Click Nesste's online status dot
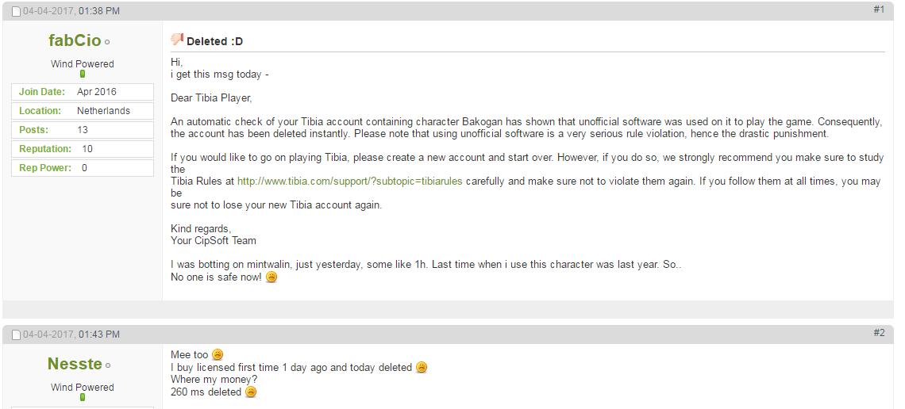 108,365
